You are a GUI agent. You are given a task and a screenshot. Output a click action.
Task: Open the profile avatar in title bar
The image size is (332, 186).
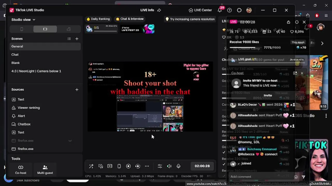(x=249, y=10)
